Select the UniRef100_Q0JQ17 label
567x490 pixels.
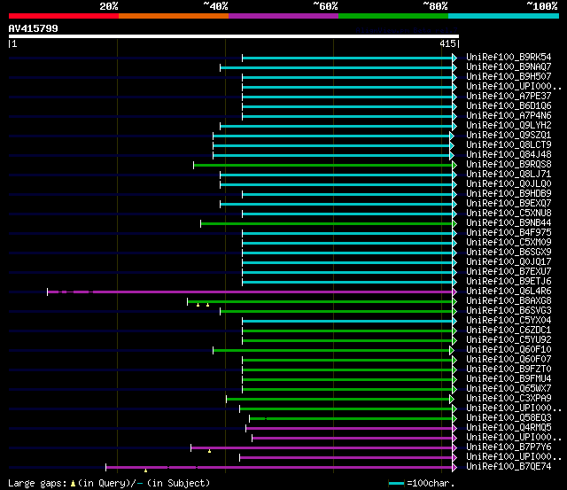click(509, 262)
